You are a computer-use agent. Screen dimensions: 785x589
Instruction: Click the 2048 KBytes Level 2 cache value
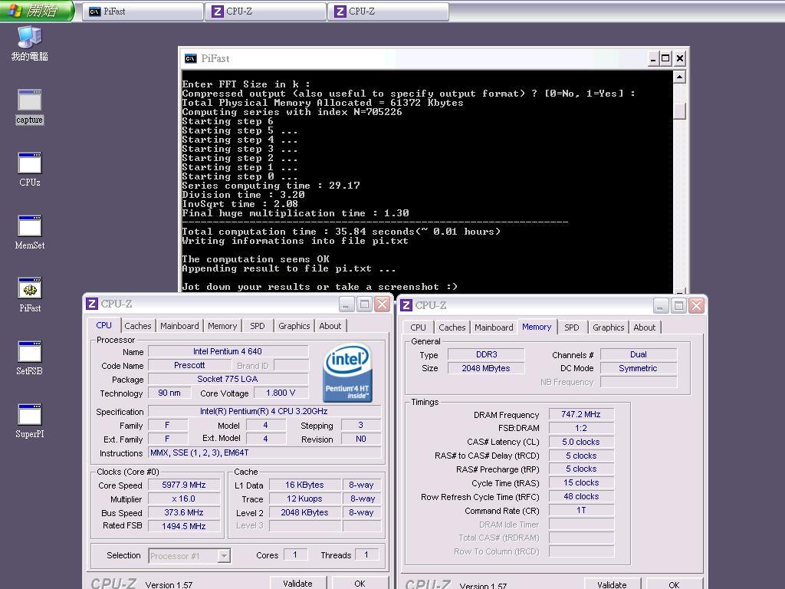click(x=304, y=512)
